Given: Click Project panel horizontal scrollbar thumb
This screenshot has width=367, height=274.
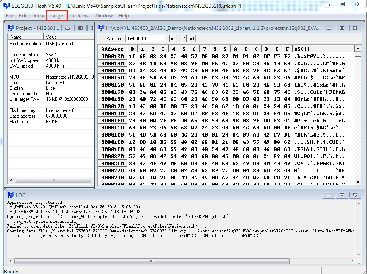Looking at the screenshot, I should [x=53, y=180].
